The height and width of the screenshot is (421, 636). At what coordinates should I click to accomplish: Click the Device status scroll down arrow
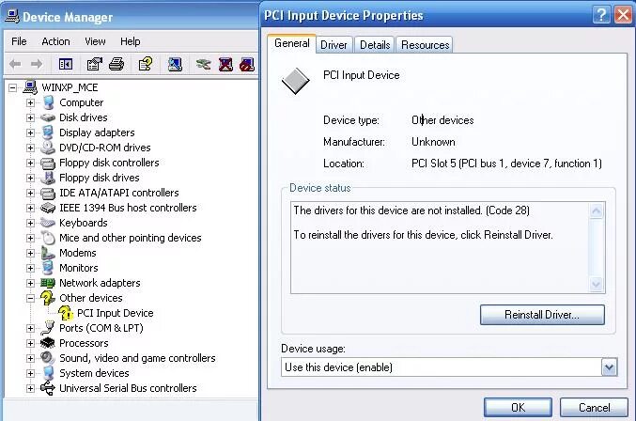(x=597, y=284)
